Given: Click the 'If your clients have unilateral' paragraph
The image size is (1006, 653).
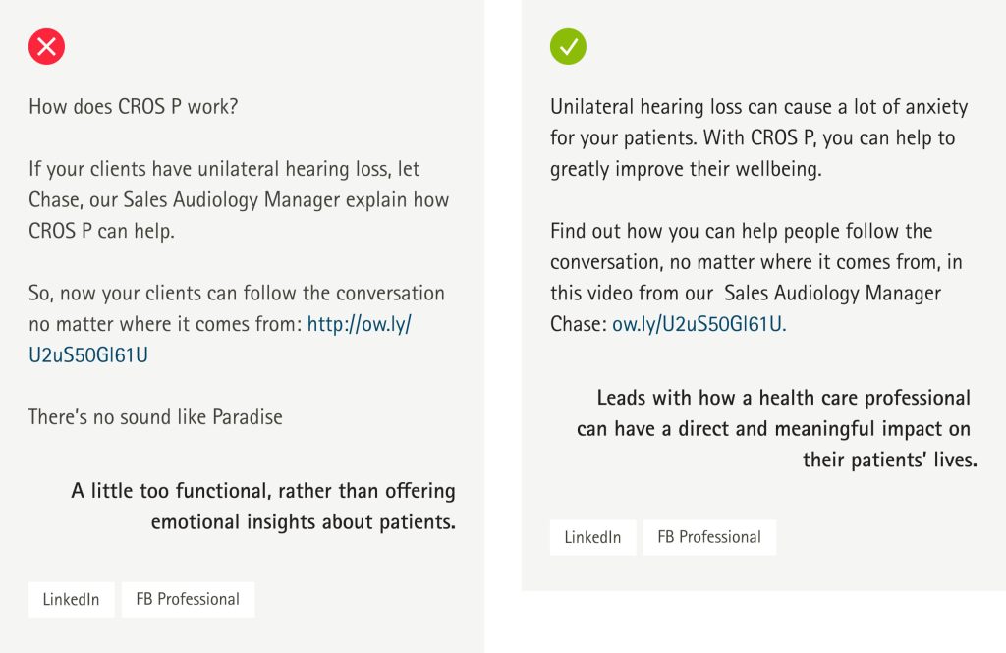Looking at the screenshot, I should click(239, 199).
